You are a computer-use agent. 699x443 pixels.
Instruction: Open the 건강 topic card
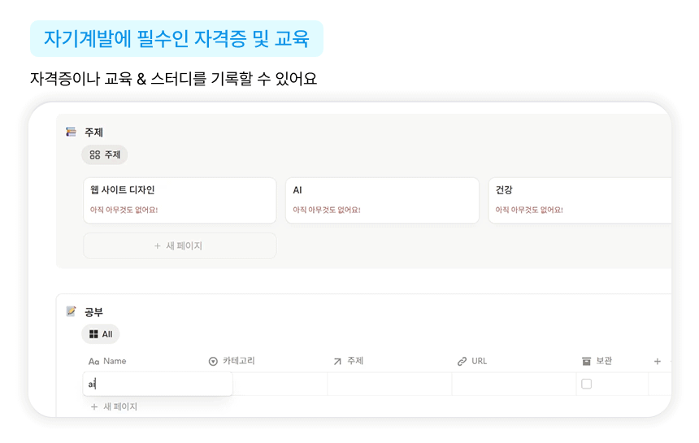[x=580, y=200]
